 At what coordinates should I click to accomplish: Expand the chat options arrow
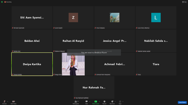[x=90, y=101]
